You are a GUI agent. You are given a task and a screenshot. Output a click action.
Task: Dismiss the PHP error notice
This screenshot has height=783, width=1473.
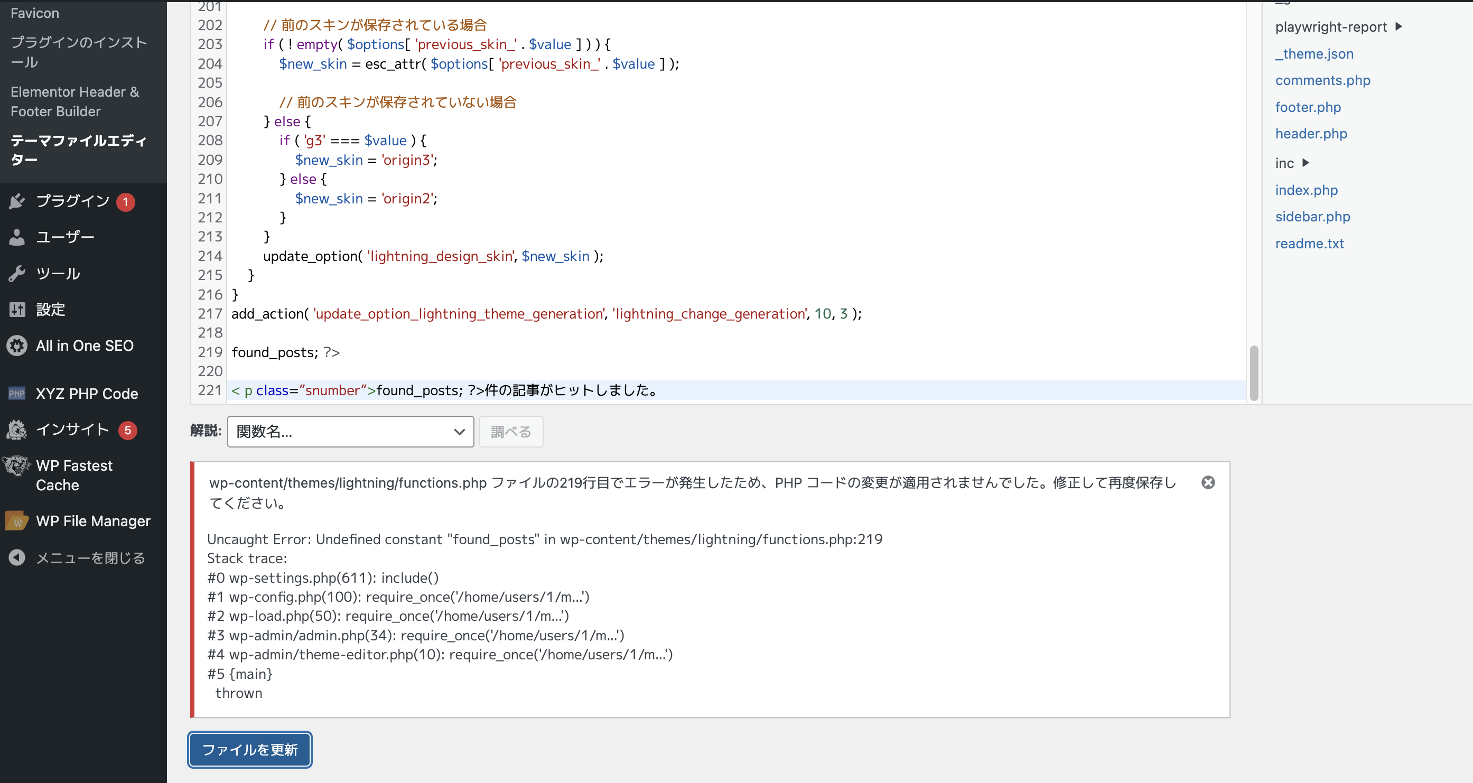[1208, 482]
